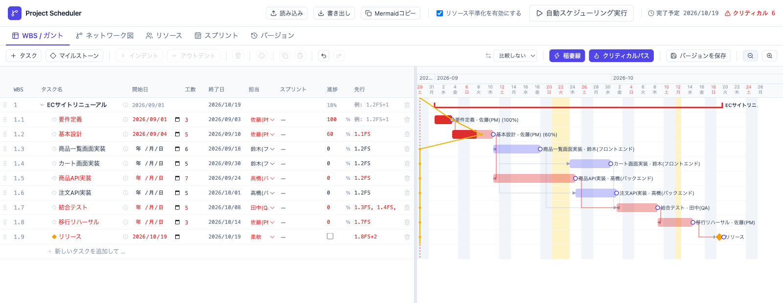This screenshot has width=783, height=303.
Task: Toggle the クリティカルパス highlight button
Action: click(622, 56)
